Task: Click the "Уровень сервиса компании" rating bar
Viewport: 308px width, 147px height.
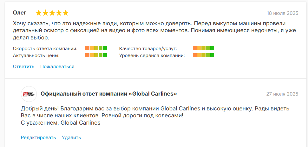Action: coord(204,55)
